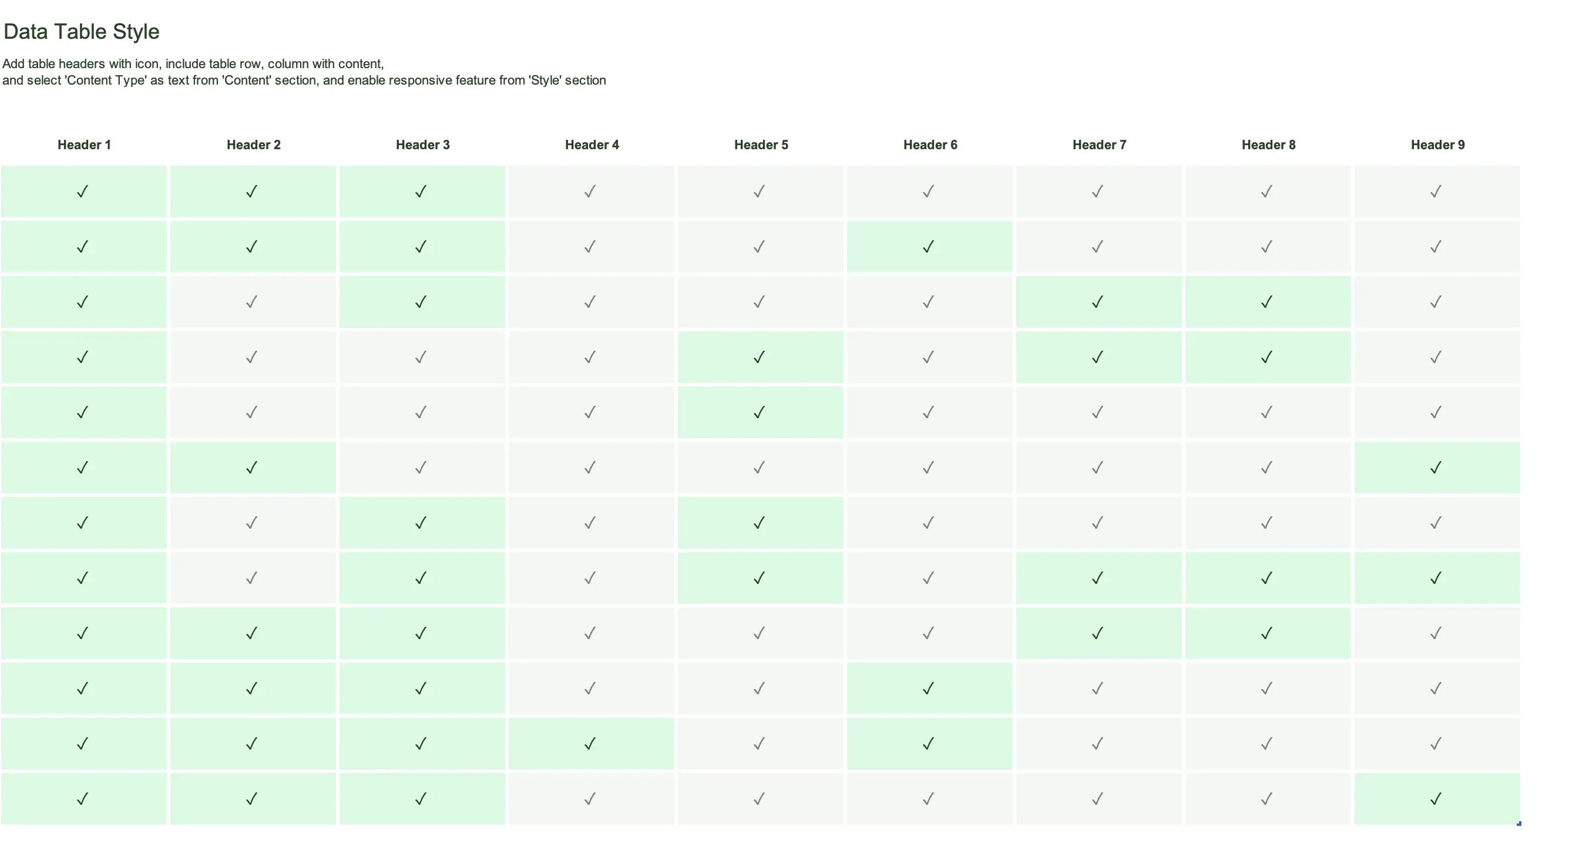1579x867 pixels.
Task: Click fourth-row checkmark under Header 5
Action: click(760, 358)
